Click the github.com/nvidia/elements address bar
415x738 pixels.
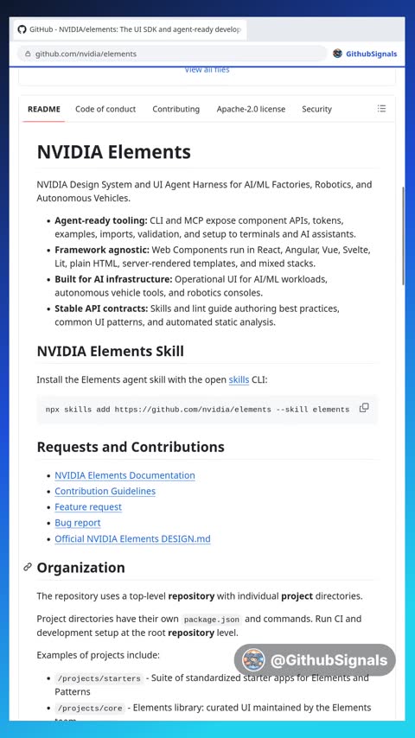(172, 54)
